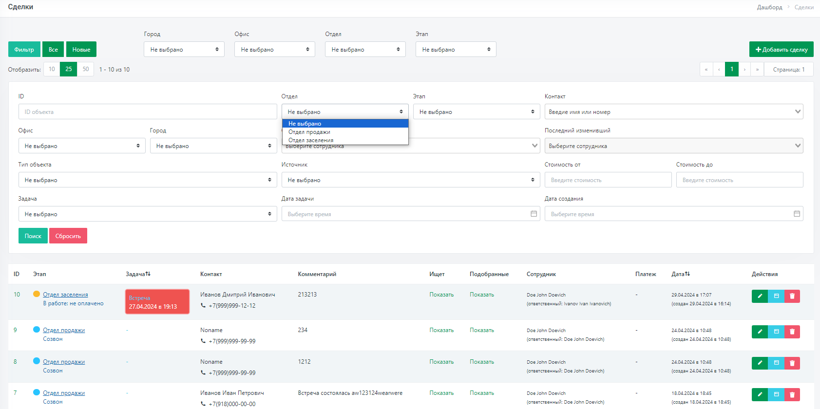Click red Встреча task badge

157,302
